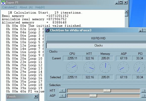Click the AGP slider right arrow
Viewport: 146px width, 101px height.
144,96
